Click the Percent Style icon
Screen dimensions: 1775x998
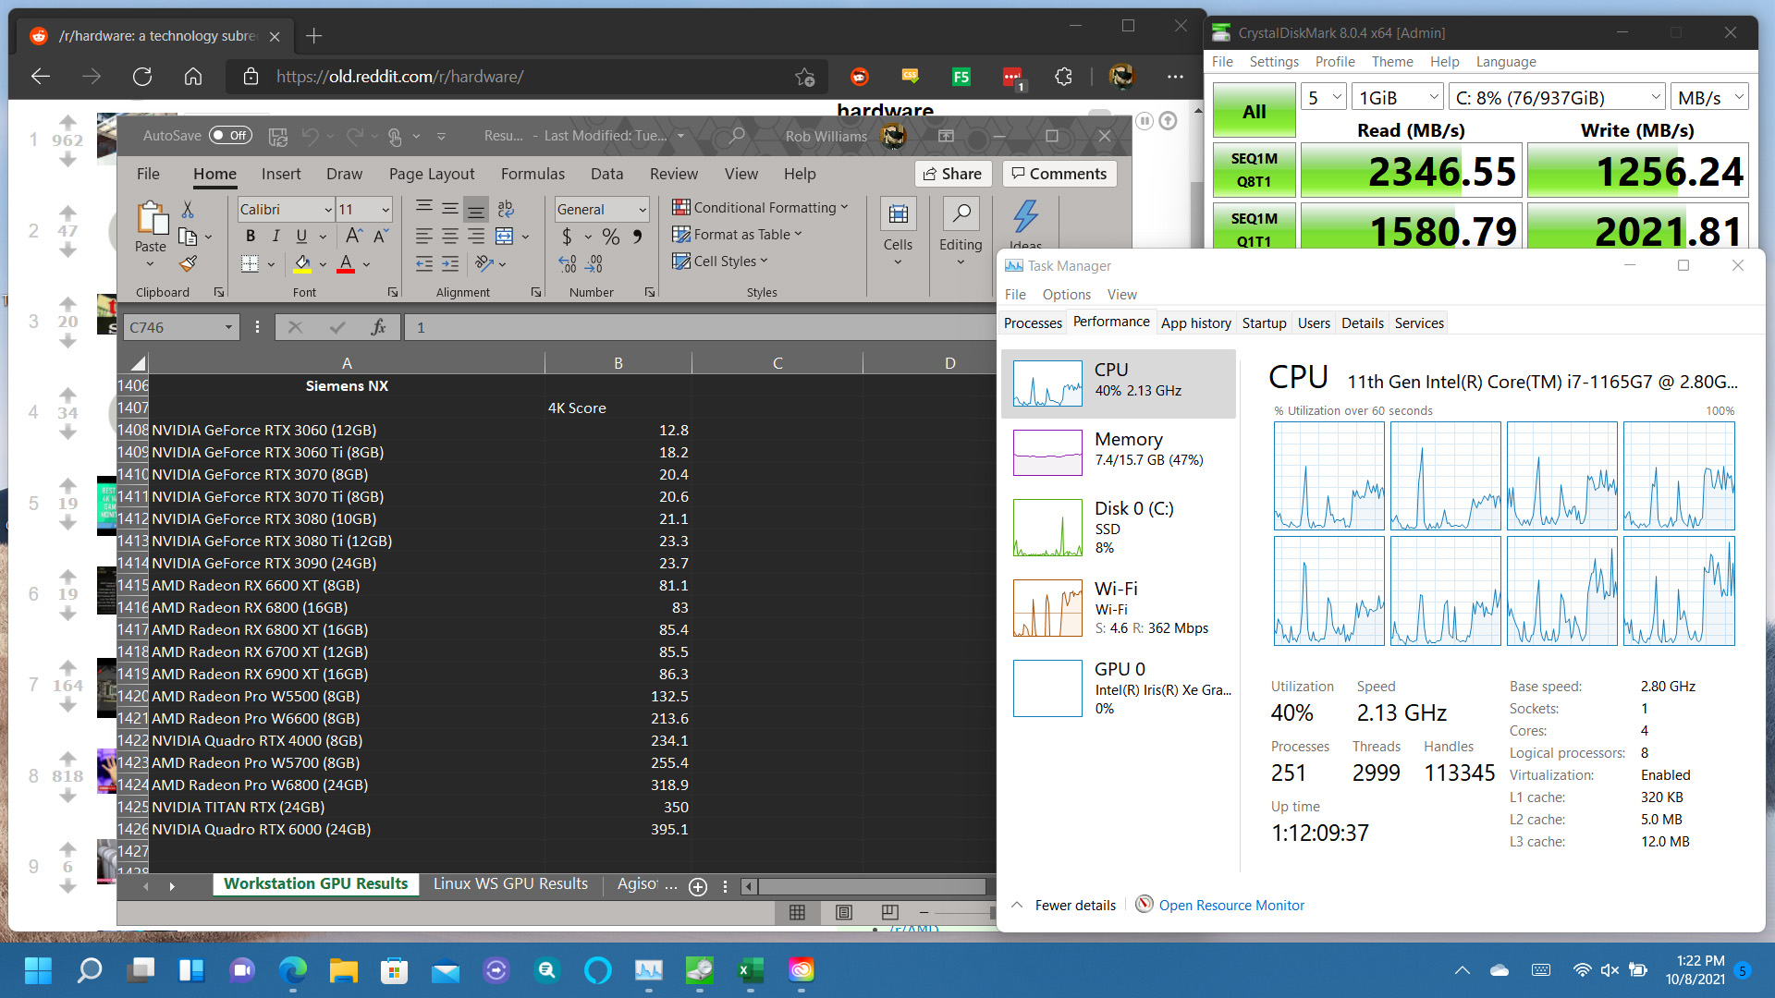point(611,237)
